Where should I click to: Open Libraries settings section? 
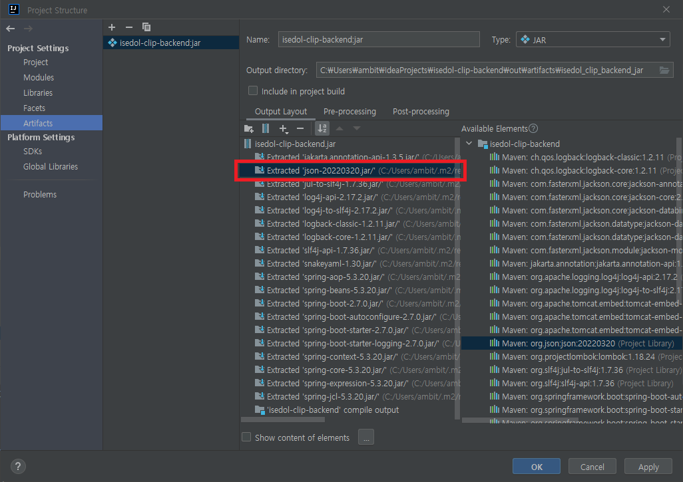pos(38,92)
